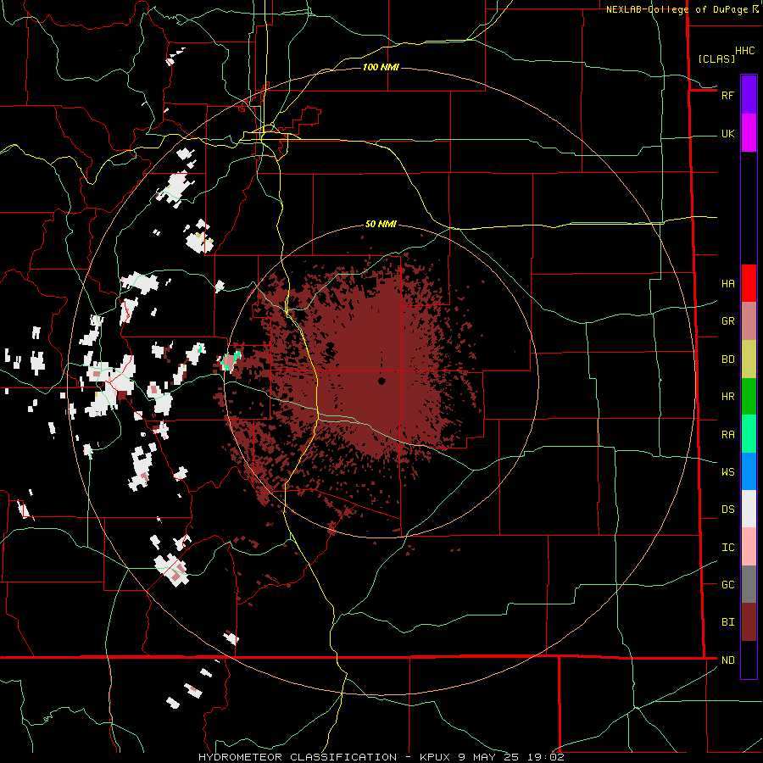The image size is (763, 763).
Task: Click the RF legend label
Action: [727, 95]
